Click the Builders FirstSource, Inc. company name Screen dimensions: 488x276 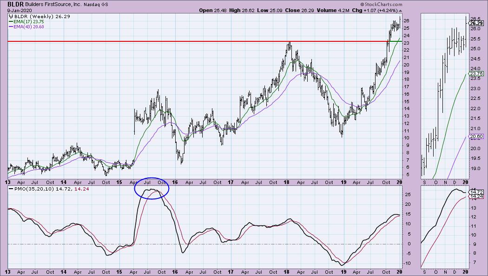53,5
